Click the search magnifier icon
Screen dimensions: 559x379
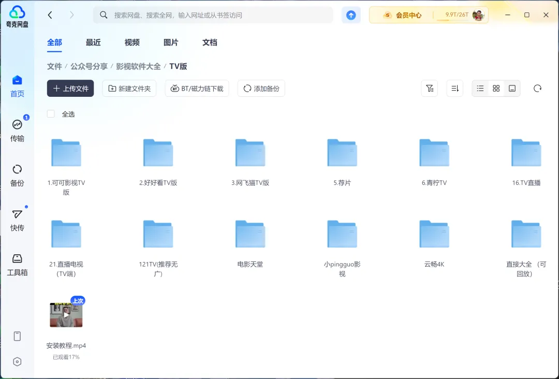point(104,15)
